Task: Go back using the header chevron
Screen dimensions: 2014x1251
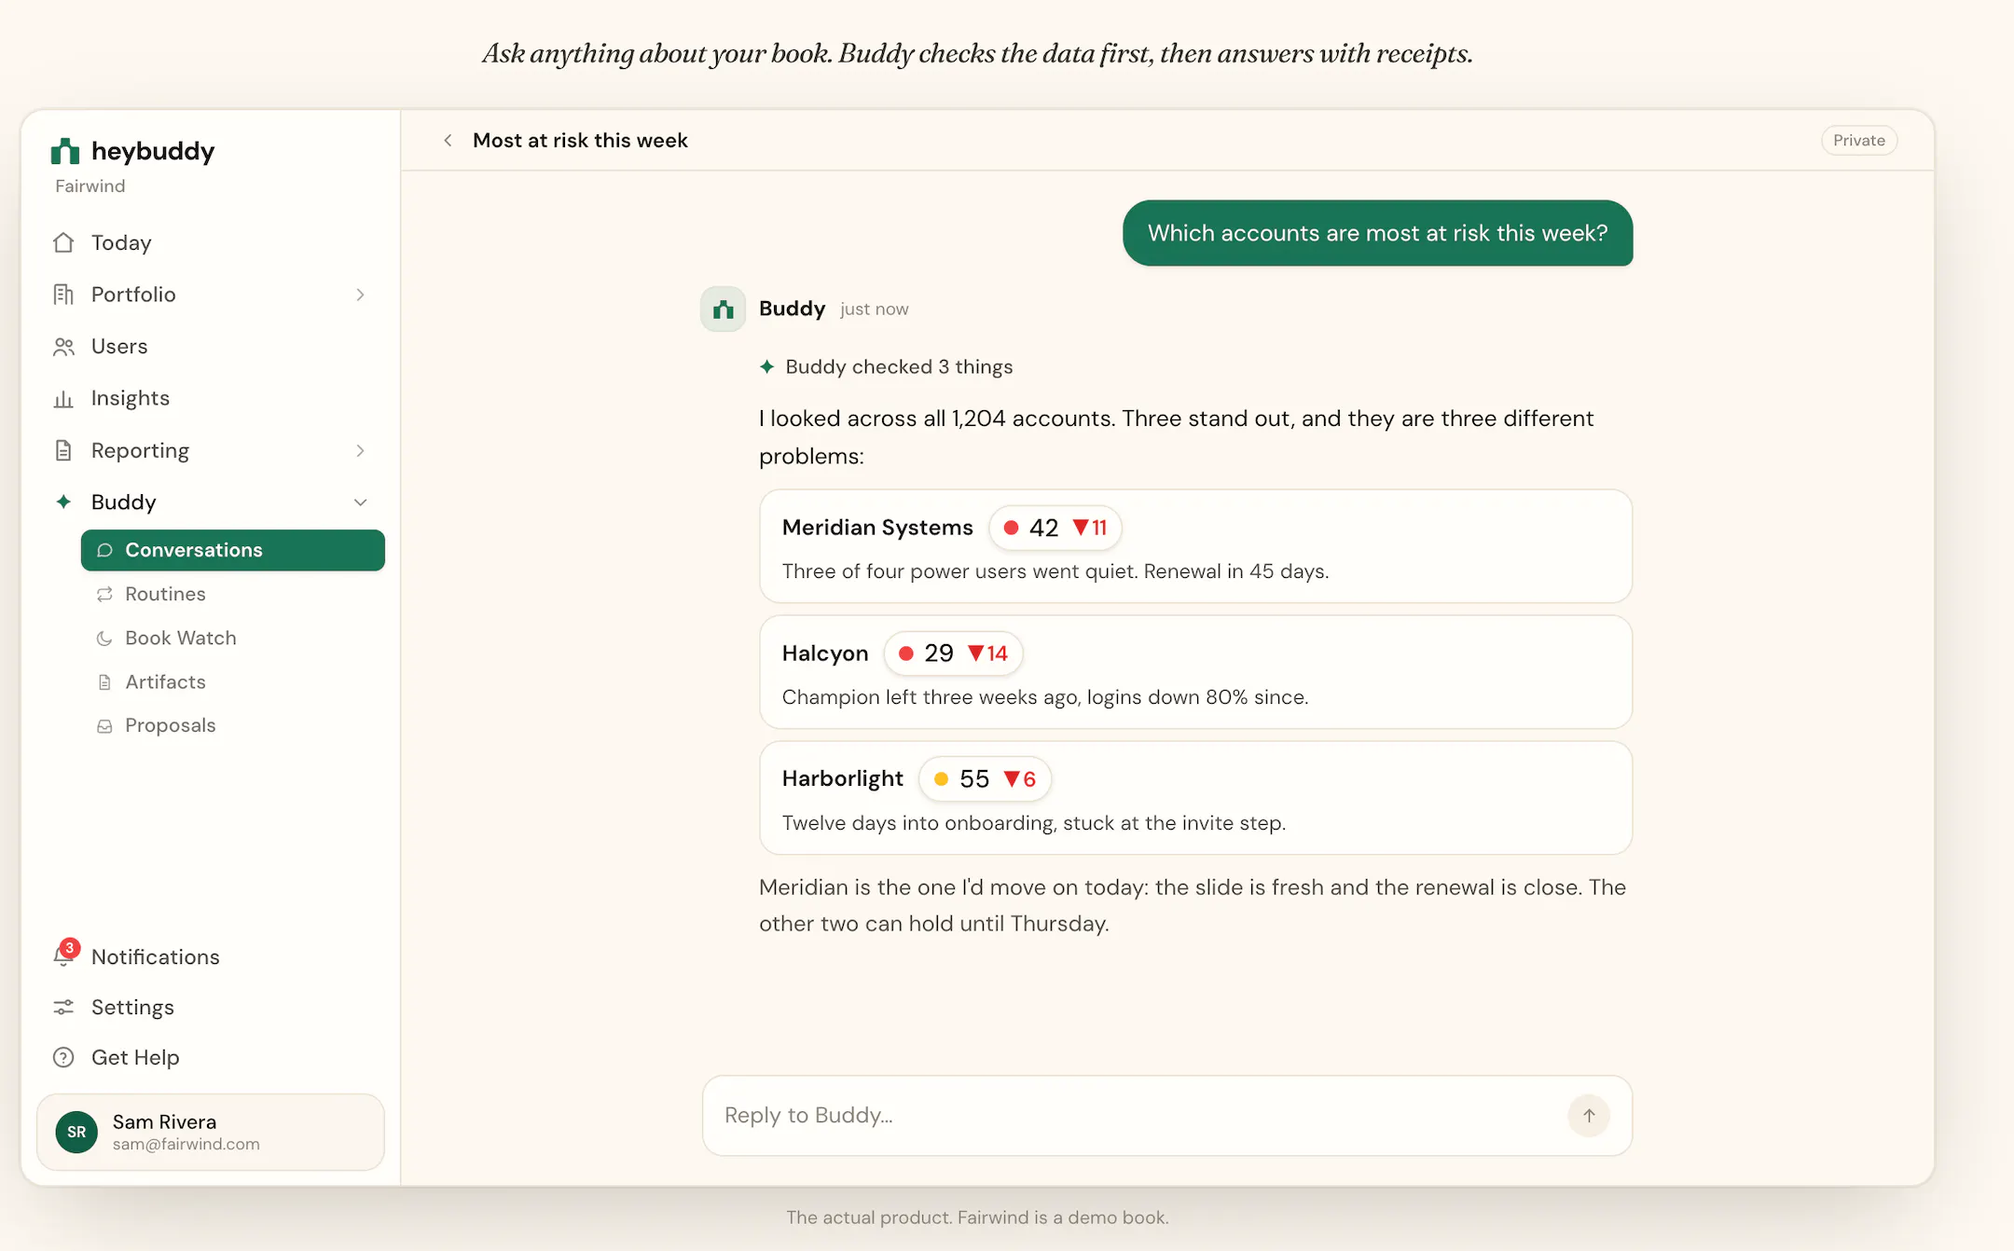Action: (x=448, y=140)
